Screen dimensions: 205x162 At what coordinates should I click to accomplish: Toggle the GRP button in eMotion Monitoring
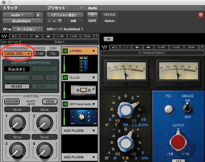pyautogui.click(x=52, y=77)
